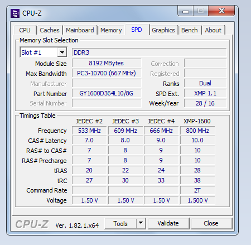Viewport: 251px width, 245px height.
Task: Click the Ver. 1.82.1.x64 version text
Action: point(77,225)
